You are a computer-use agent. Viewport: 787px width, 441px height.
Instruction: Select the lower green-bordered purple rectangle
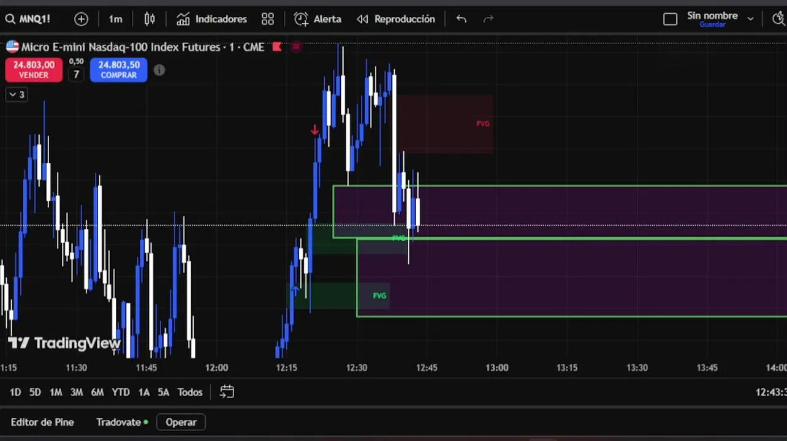[572, 277]
